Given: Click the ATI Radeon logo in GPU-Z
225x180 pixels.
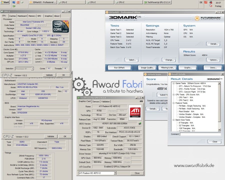Looking at the screenshot, I should (x=135, y=112).
